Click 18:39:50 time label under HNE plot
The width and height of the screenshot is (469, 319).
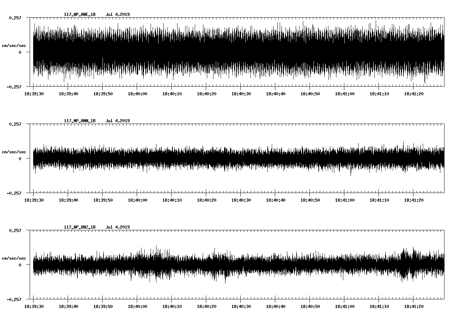[103, 94]
